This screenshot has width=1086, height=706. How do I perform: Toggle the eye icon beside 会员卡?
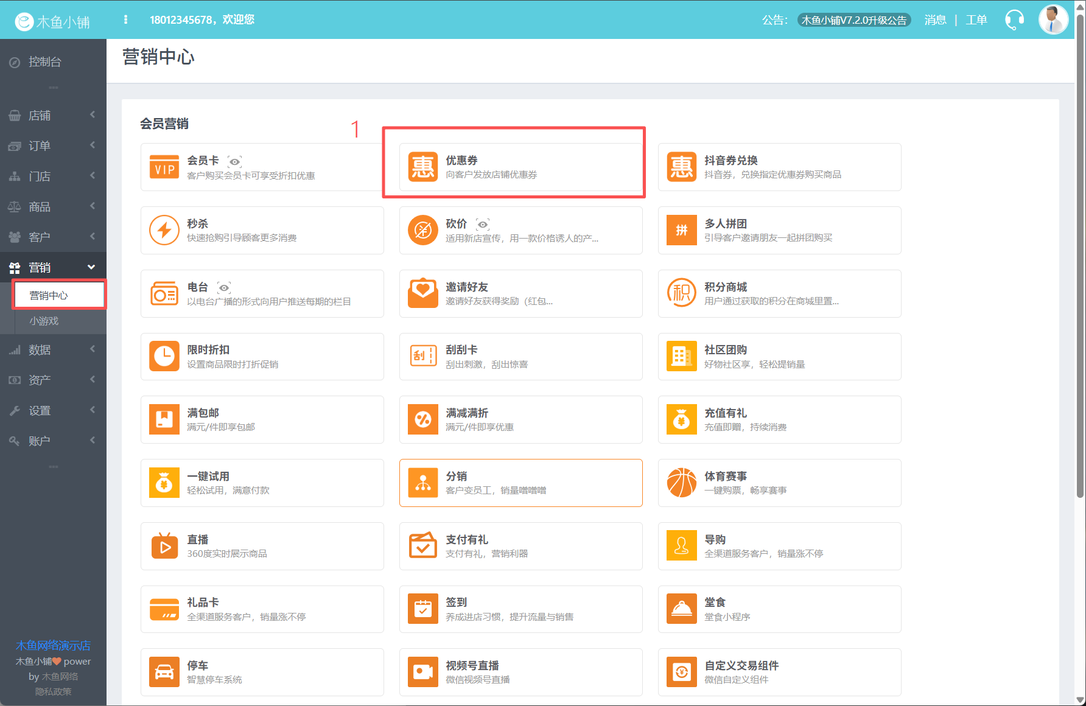(234, 161)
